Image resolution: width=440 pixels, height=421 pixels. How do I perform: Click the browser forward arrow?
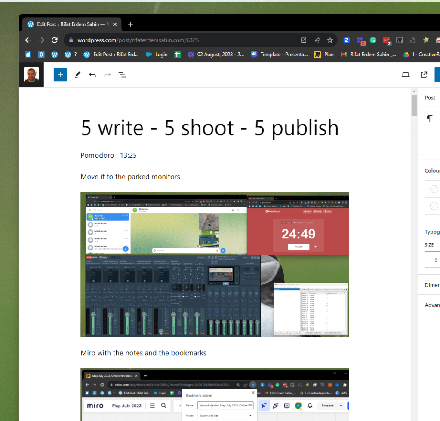point(41,40)
